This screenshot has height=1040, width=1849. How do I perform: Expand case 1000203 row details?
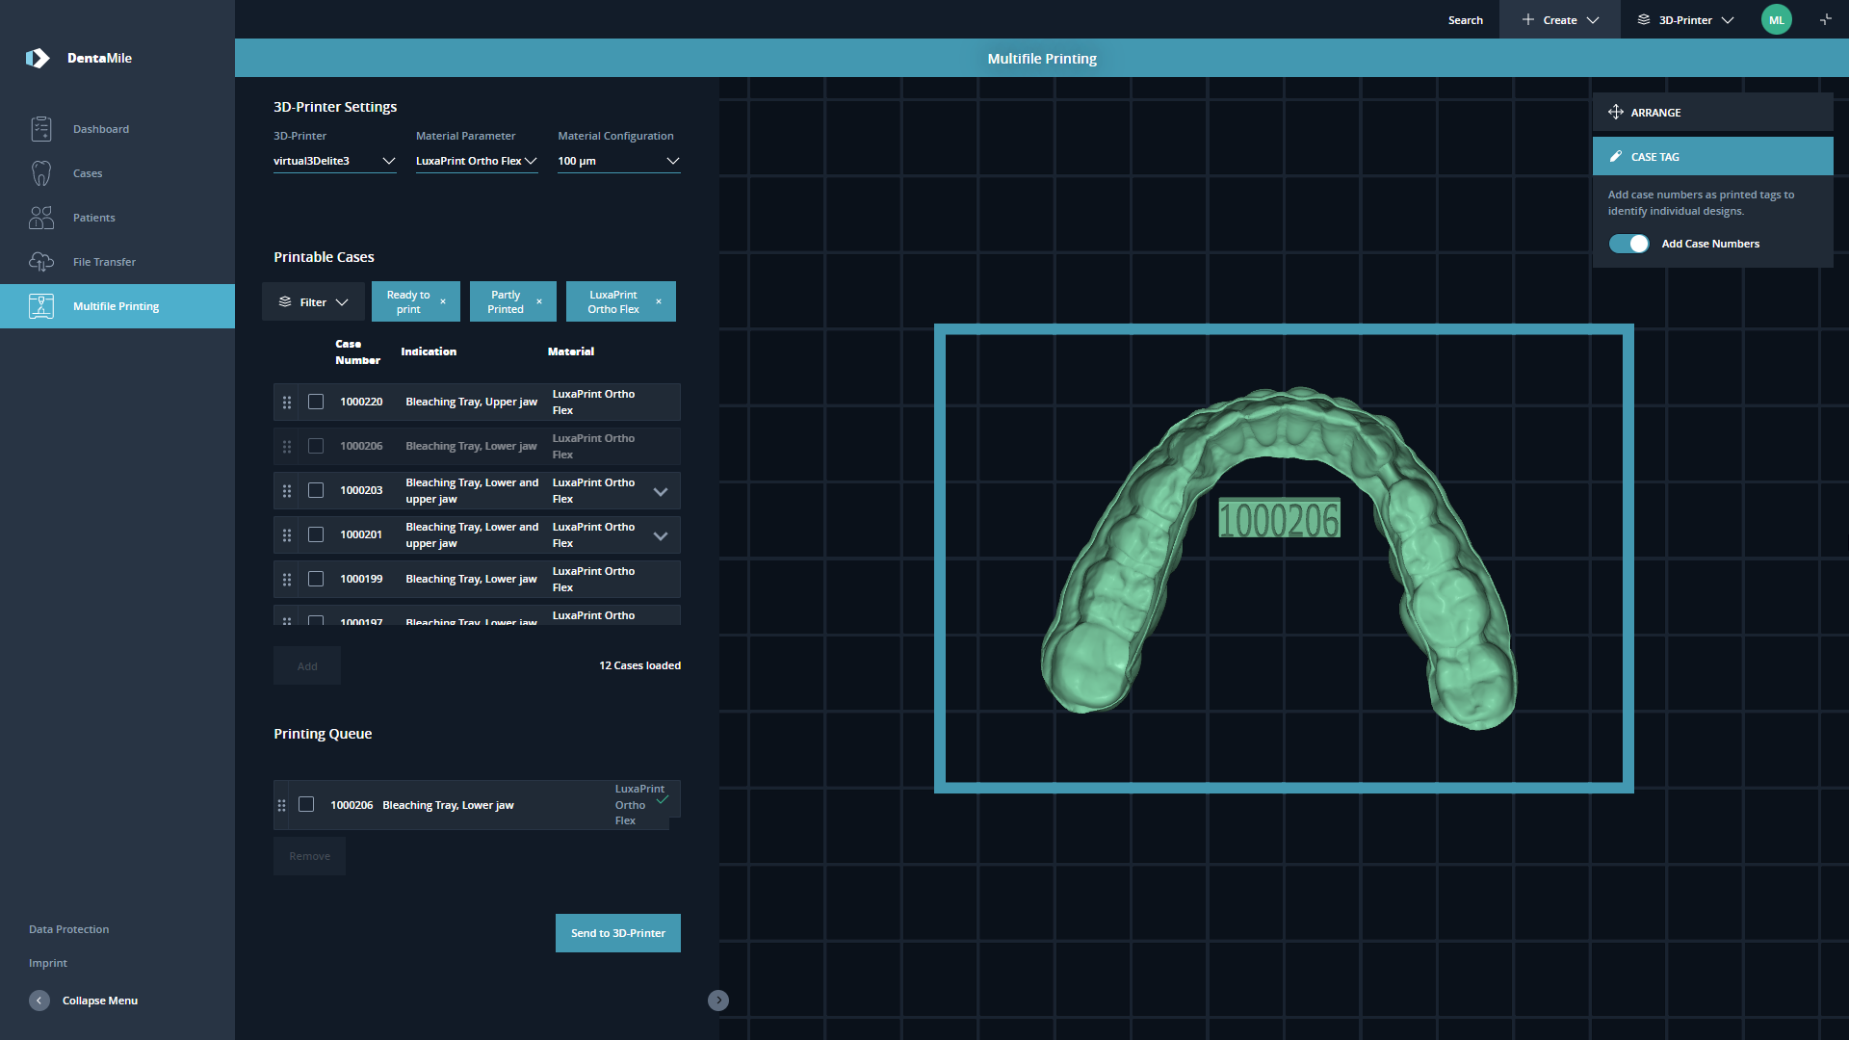click(661, 491)
